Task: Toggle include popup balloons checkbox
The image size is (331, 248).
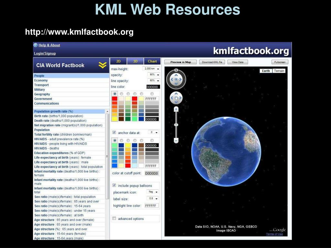Action: (114, 185)
